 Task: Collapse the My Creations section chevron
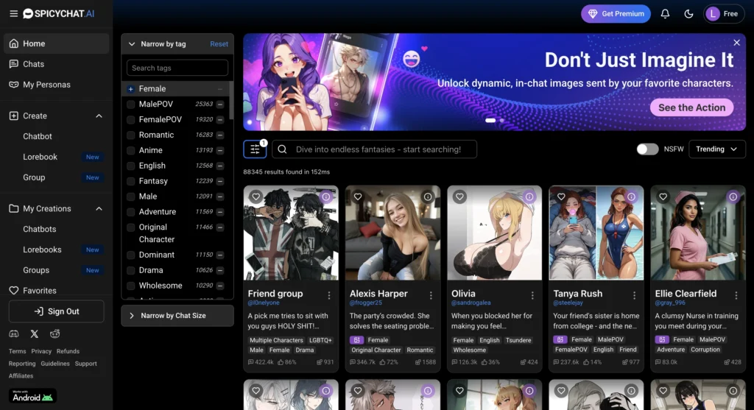(99, 208)
